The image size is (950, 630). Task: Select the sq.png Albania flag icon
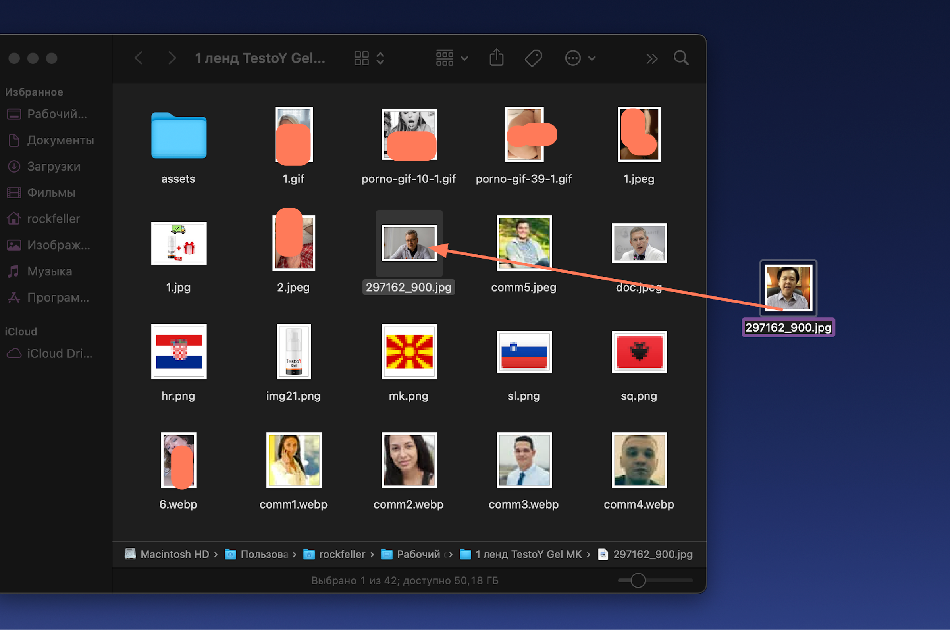(x=639, y=351)
